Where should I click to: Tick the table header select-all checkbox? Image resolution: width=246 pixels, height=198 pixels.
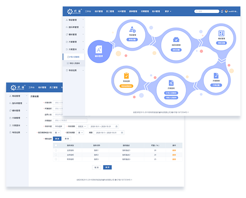coord(56,145)
